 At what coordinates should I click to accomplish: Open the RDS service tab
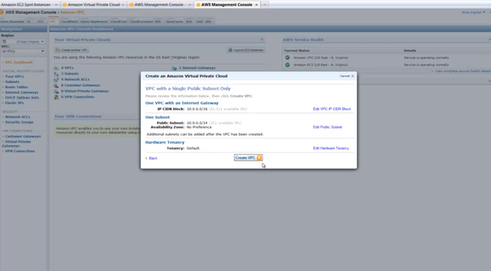158,21
